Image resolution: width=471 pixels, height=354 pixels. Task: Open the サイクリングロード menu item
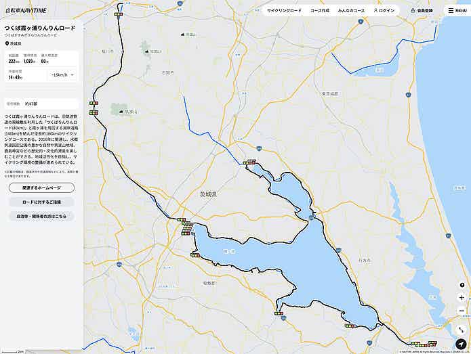[x=284, y=11]
